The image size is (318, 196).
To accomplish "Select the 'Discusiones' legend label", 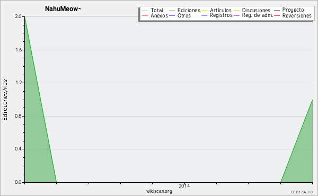I will click(256, 10).
